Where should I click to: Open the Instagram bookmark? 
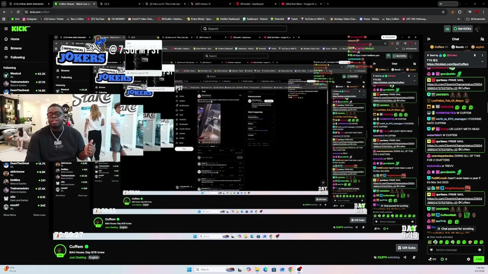pos(30,19)
